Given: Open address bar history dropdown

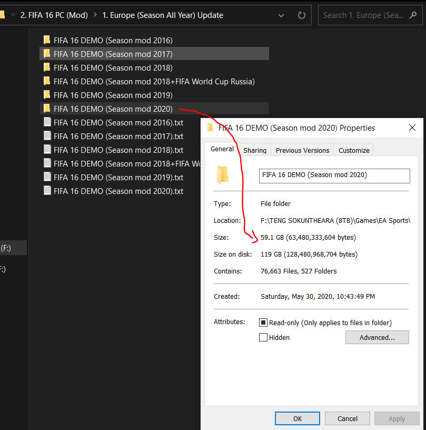Looking at the screenshot, I should pos(281,15).
